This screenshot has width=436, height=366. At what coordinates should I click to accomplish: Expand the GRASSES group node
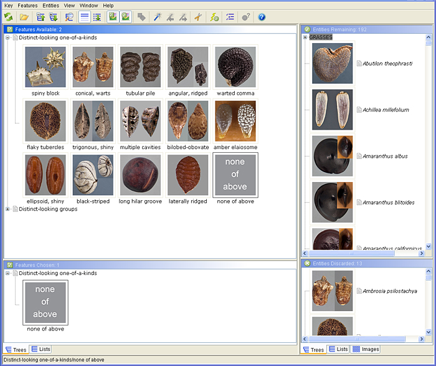(x=305, y=37)
